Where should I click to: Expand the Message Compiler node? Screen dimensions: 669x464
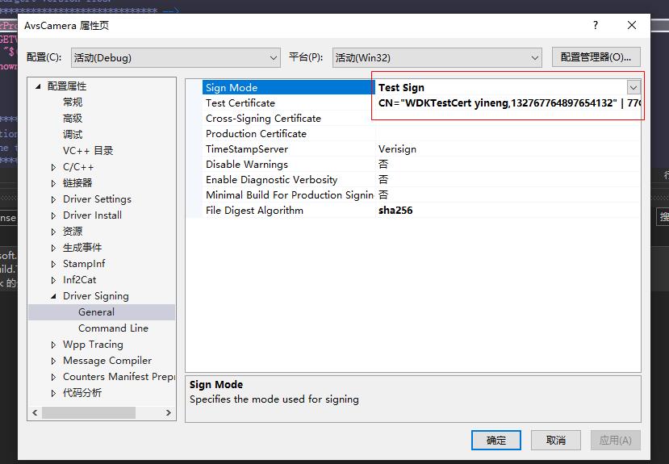pyautogui.click(x=53, y=361)
